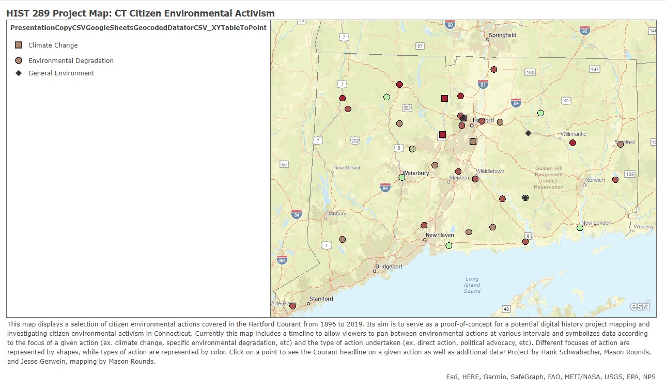
Task: Click the Climate Change legend label
Action: (53, 45)
